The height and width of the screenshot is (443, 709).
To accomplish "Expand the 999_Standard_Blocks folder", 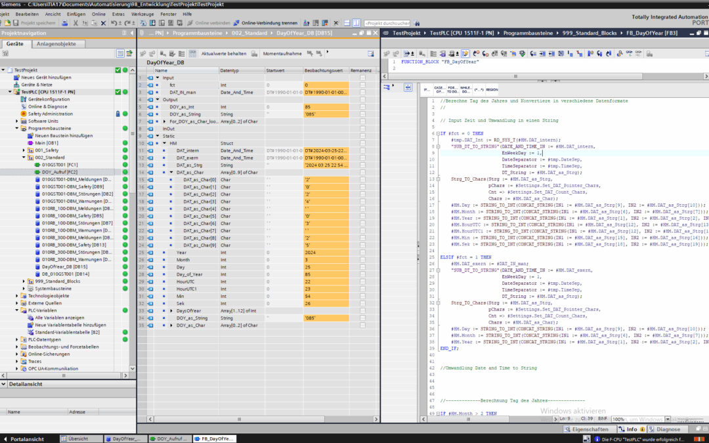I will tap(24, 282).
